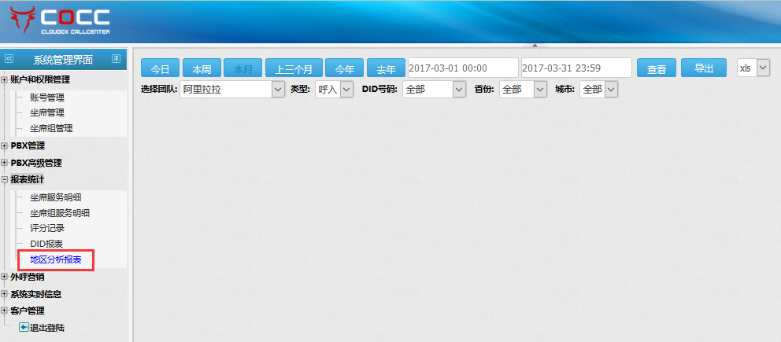Open 账号管理 under account management

click(47, 98)
